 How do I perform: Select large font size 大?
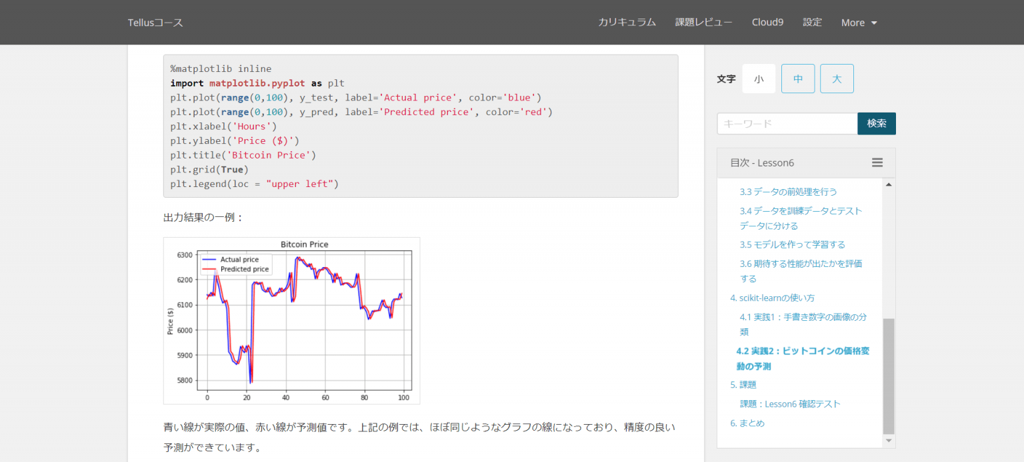(x=837, y=79)
